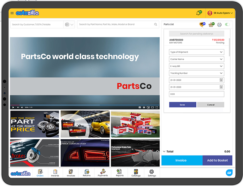This screenshot has height=186, width=243.
Task: Click the pending deliveries panel scrollbar
Action: pos(229,47)
